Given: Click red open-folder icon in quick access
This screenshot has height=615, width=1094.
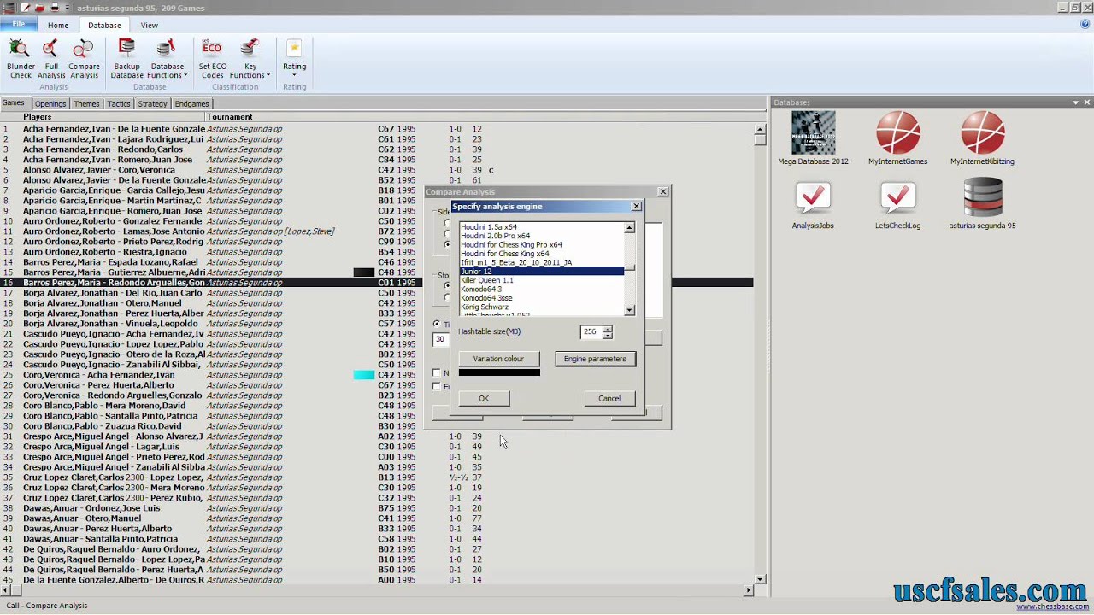Looking at the screenshot, I should (39, 8).
